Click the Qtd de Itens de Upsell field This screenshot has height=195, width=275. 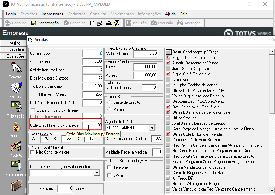[x=92, y=70]
